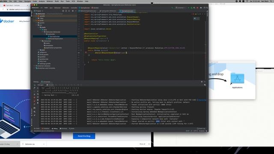Switch to build.gradle editor tab
The image size is (274, 154).
[108, 11]
